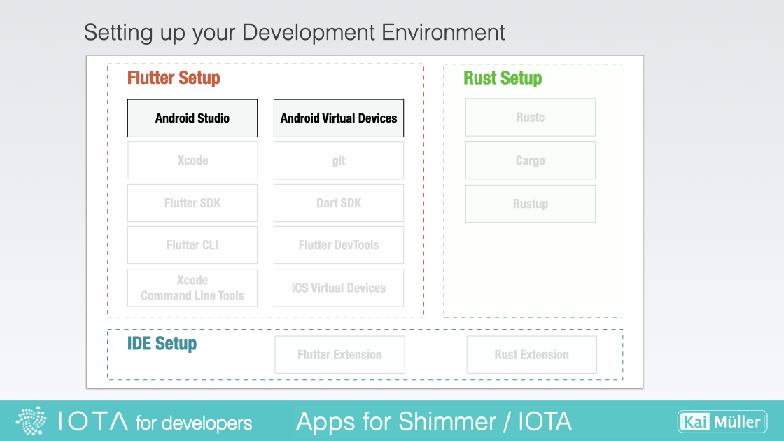Select the Rustc box

(x=531, y=118)
